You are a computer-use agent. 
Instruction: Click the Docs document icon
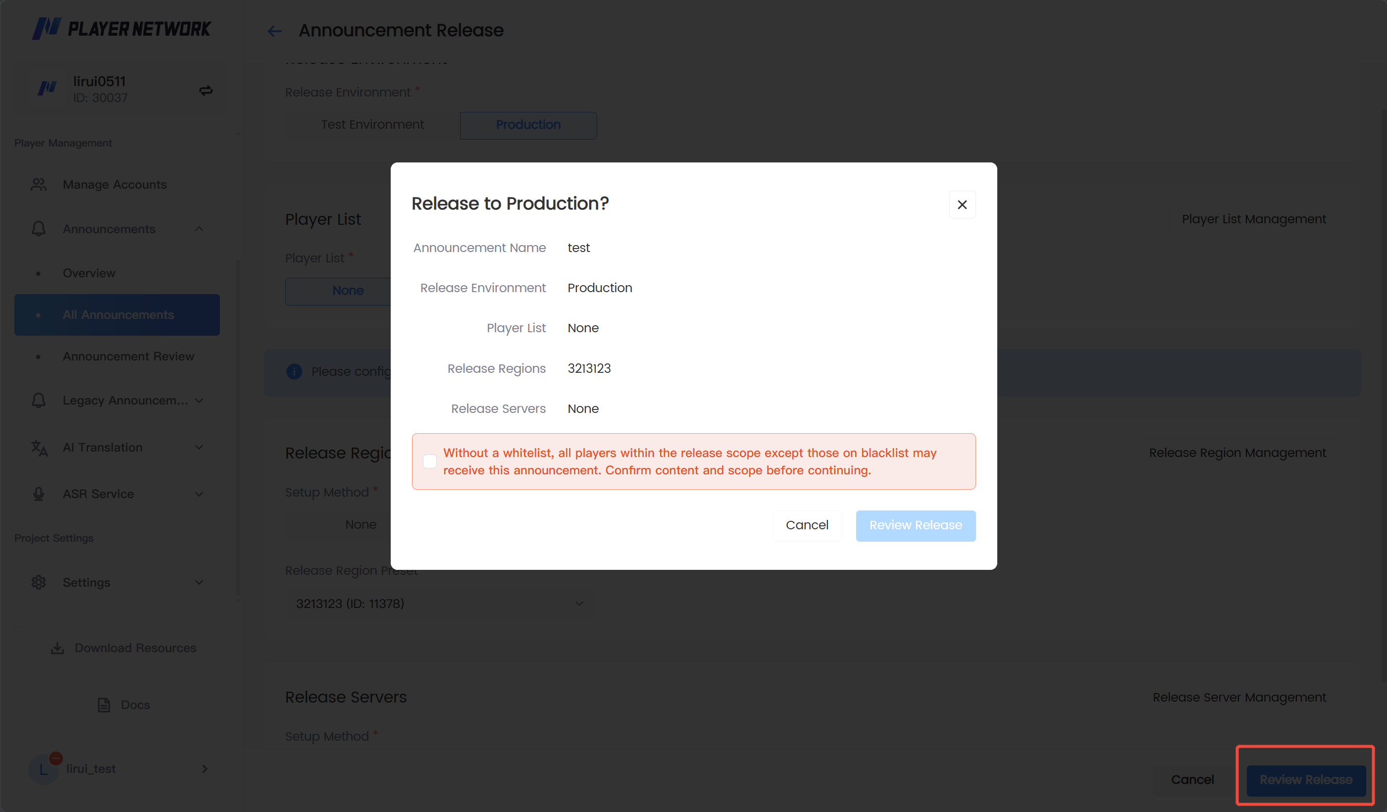coord(103,705)
